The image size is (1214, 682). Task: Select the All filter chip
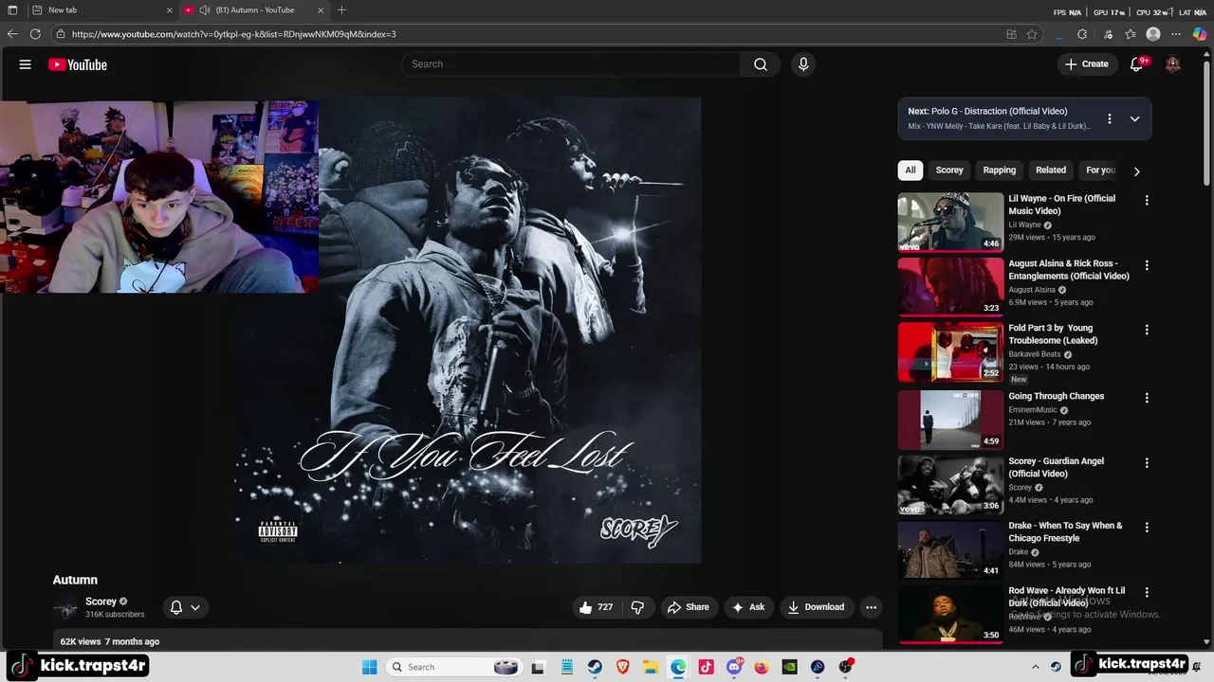tap(910, 170)
